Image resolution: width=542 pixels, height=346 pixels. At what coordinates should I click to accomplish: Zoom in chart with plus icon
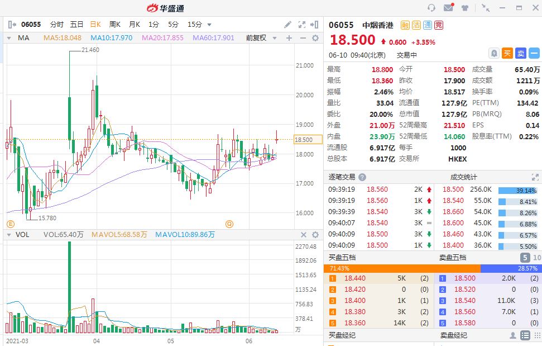[x=289, y=37]
